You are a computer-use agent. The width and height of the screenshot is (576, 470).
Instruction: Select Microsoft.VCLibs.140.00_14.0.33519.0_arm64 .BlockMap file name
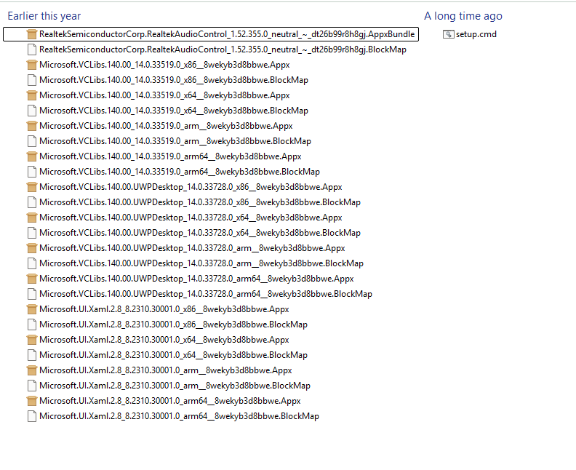180,172
